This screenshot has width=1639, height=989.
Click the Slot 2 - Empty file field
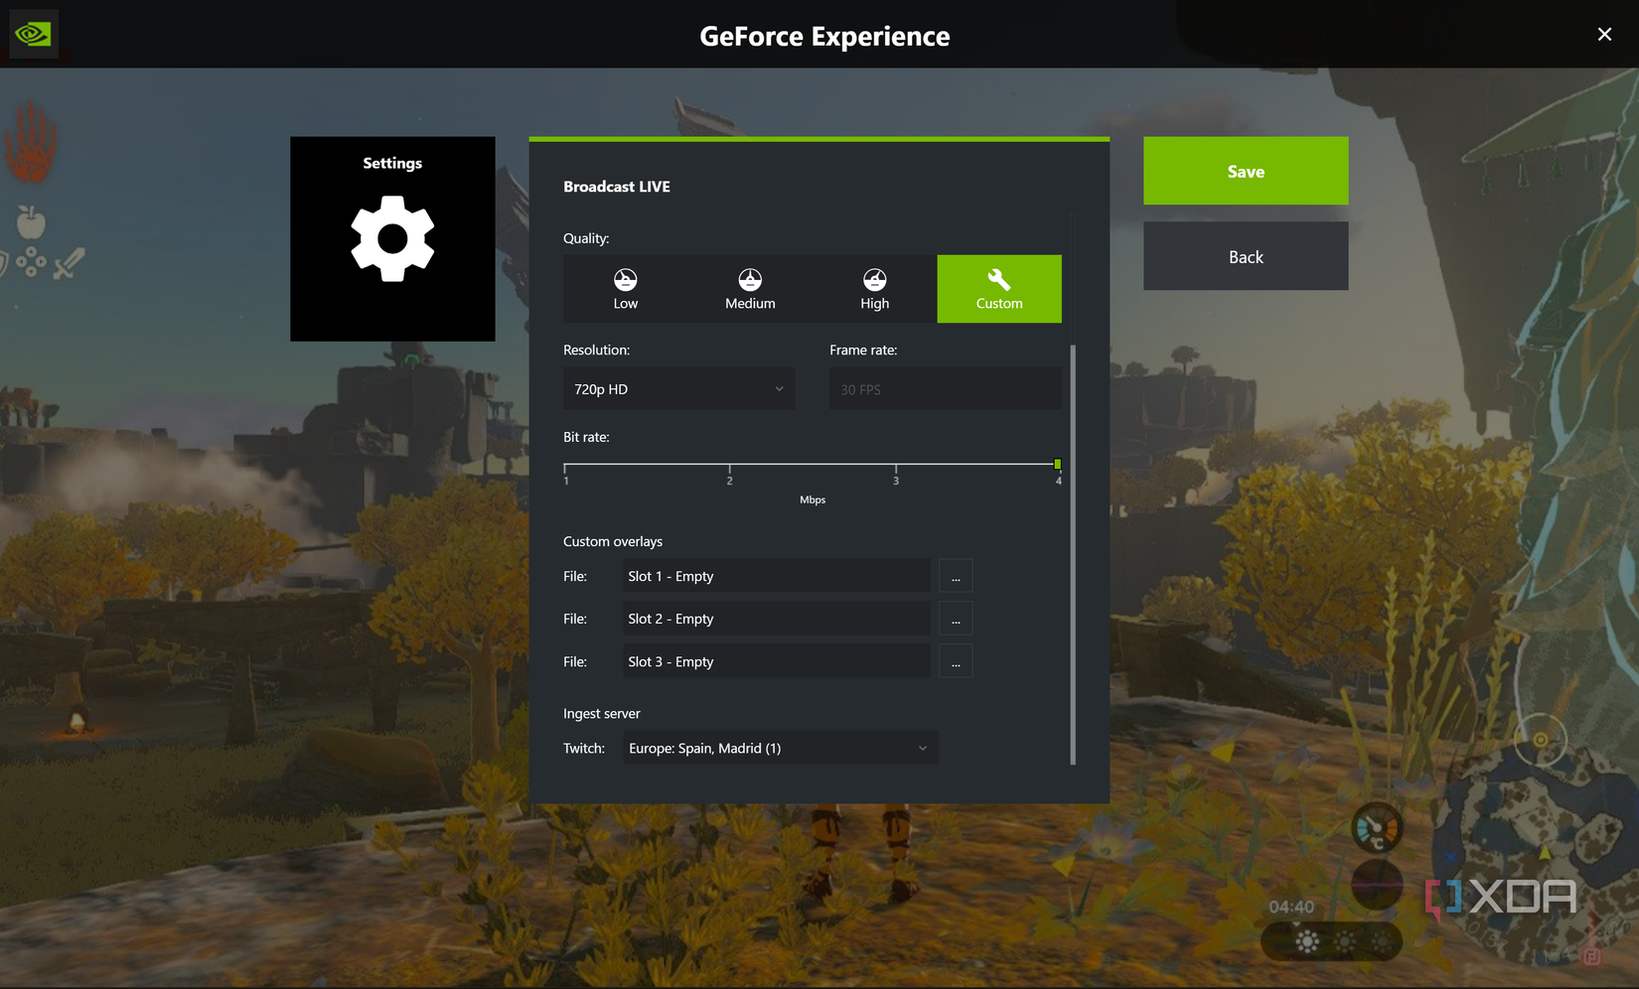click(776, 618)
